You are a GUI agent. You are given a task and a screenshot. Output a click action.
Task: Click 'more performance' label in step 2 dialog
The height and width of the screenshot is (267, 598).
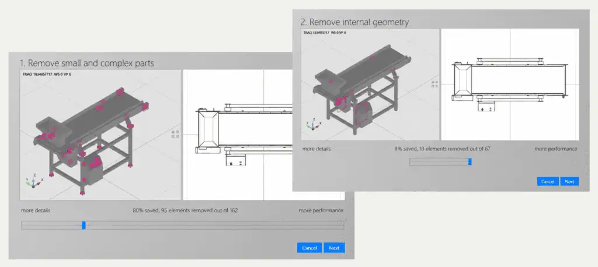click(x=556, y=149)
